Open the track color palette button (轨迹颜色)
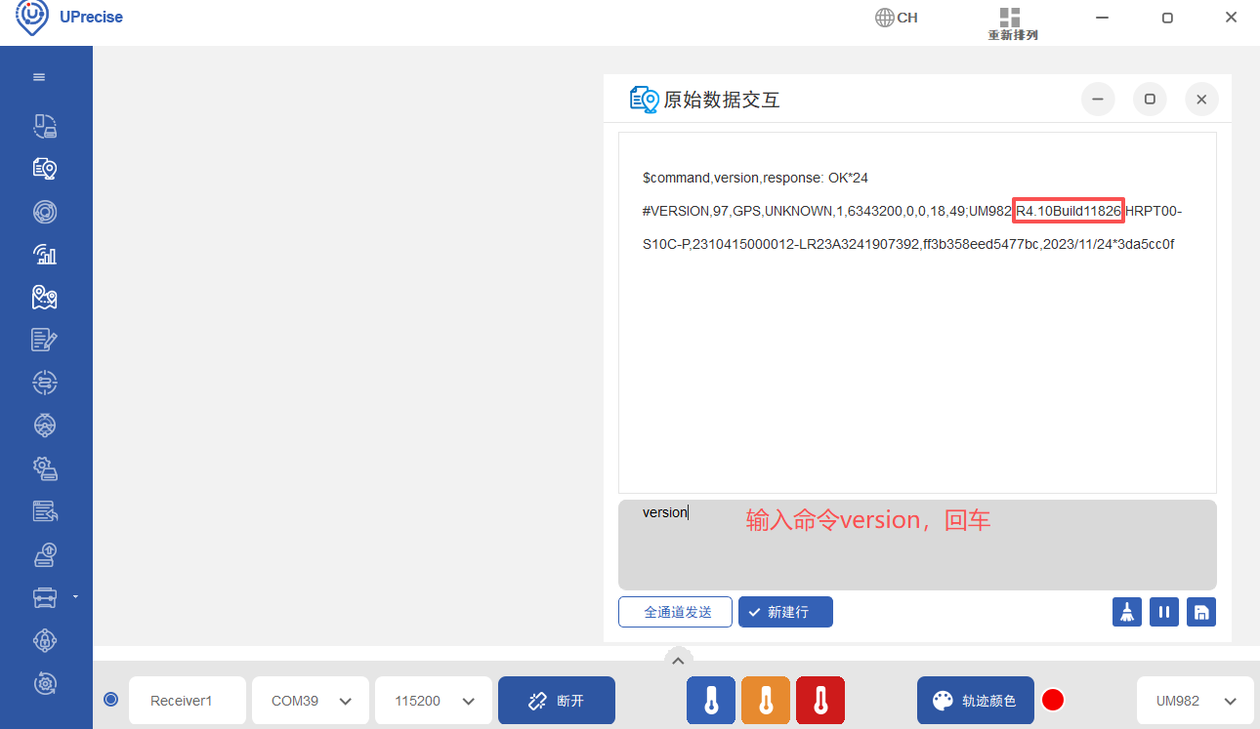This screenshot has height=729, width=1260. (x=976, y=701)
